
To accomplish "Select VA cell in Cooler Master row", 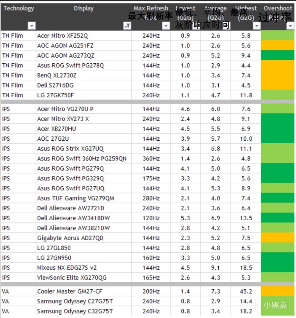I will (18, 292).
